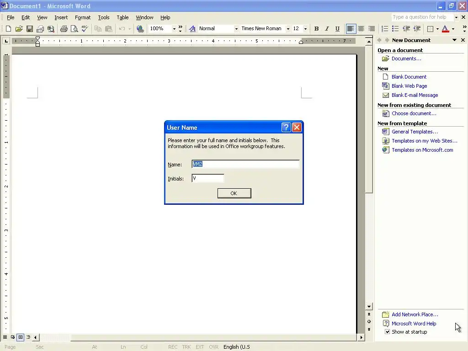This screenshot has width=468, height=351.
Task: Click the Blank E-mail Message link
Action: pyautogui.click(x=415, y=95)
